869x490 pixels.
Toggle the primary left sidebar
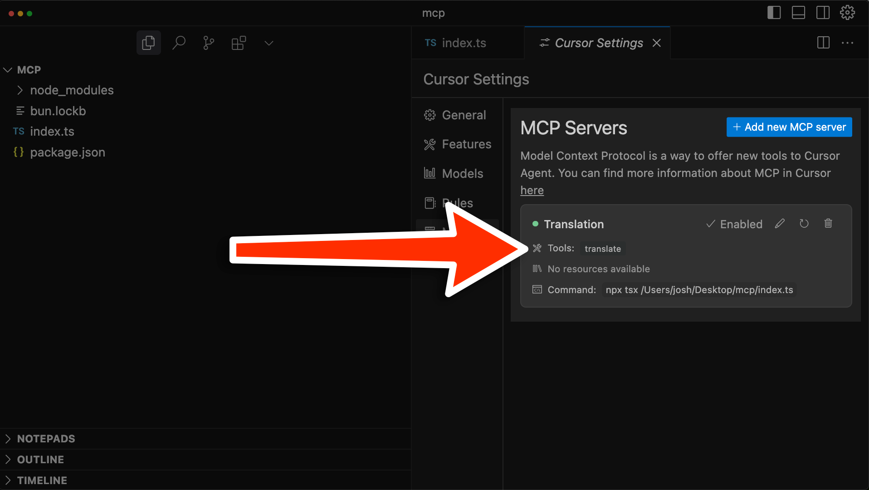click(x=774, y=13)
